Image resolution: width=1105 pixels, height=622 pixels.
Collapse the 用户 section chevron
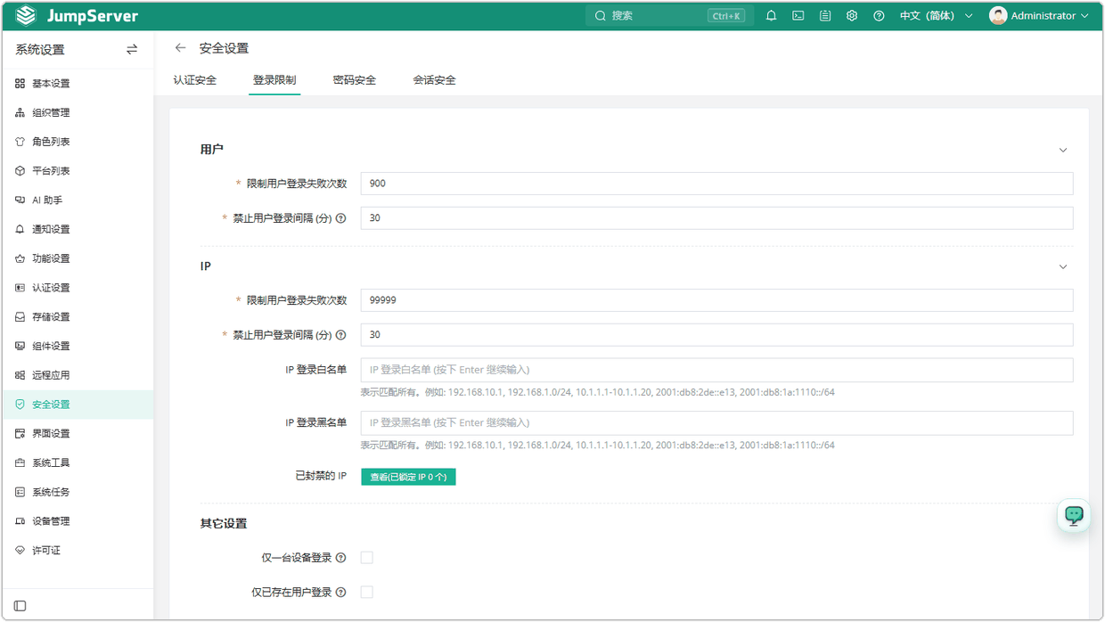click(1063, 151)
